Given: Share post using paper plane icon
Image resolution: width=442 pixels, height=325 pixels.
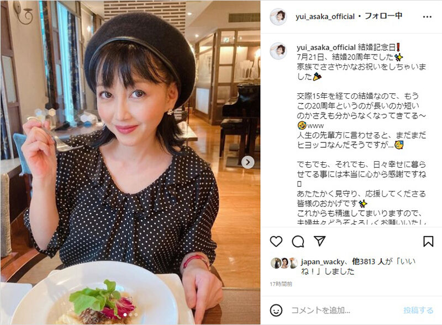Looking at the screenshot, I should [320, 241].
